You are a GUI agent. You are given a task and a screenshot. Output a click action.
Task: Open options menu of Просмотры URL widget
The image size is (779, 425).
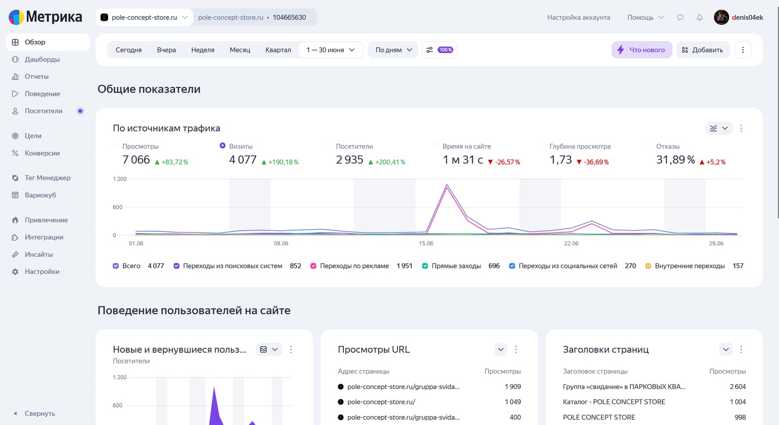click(516, 349)
